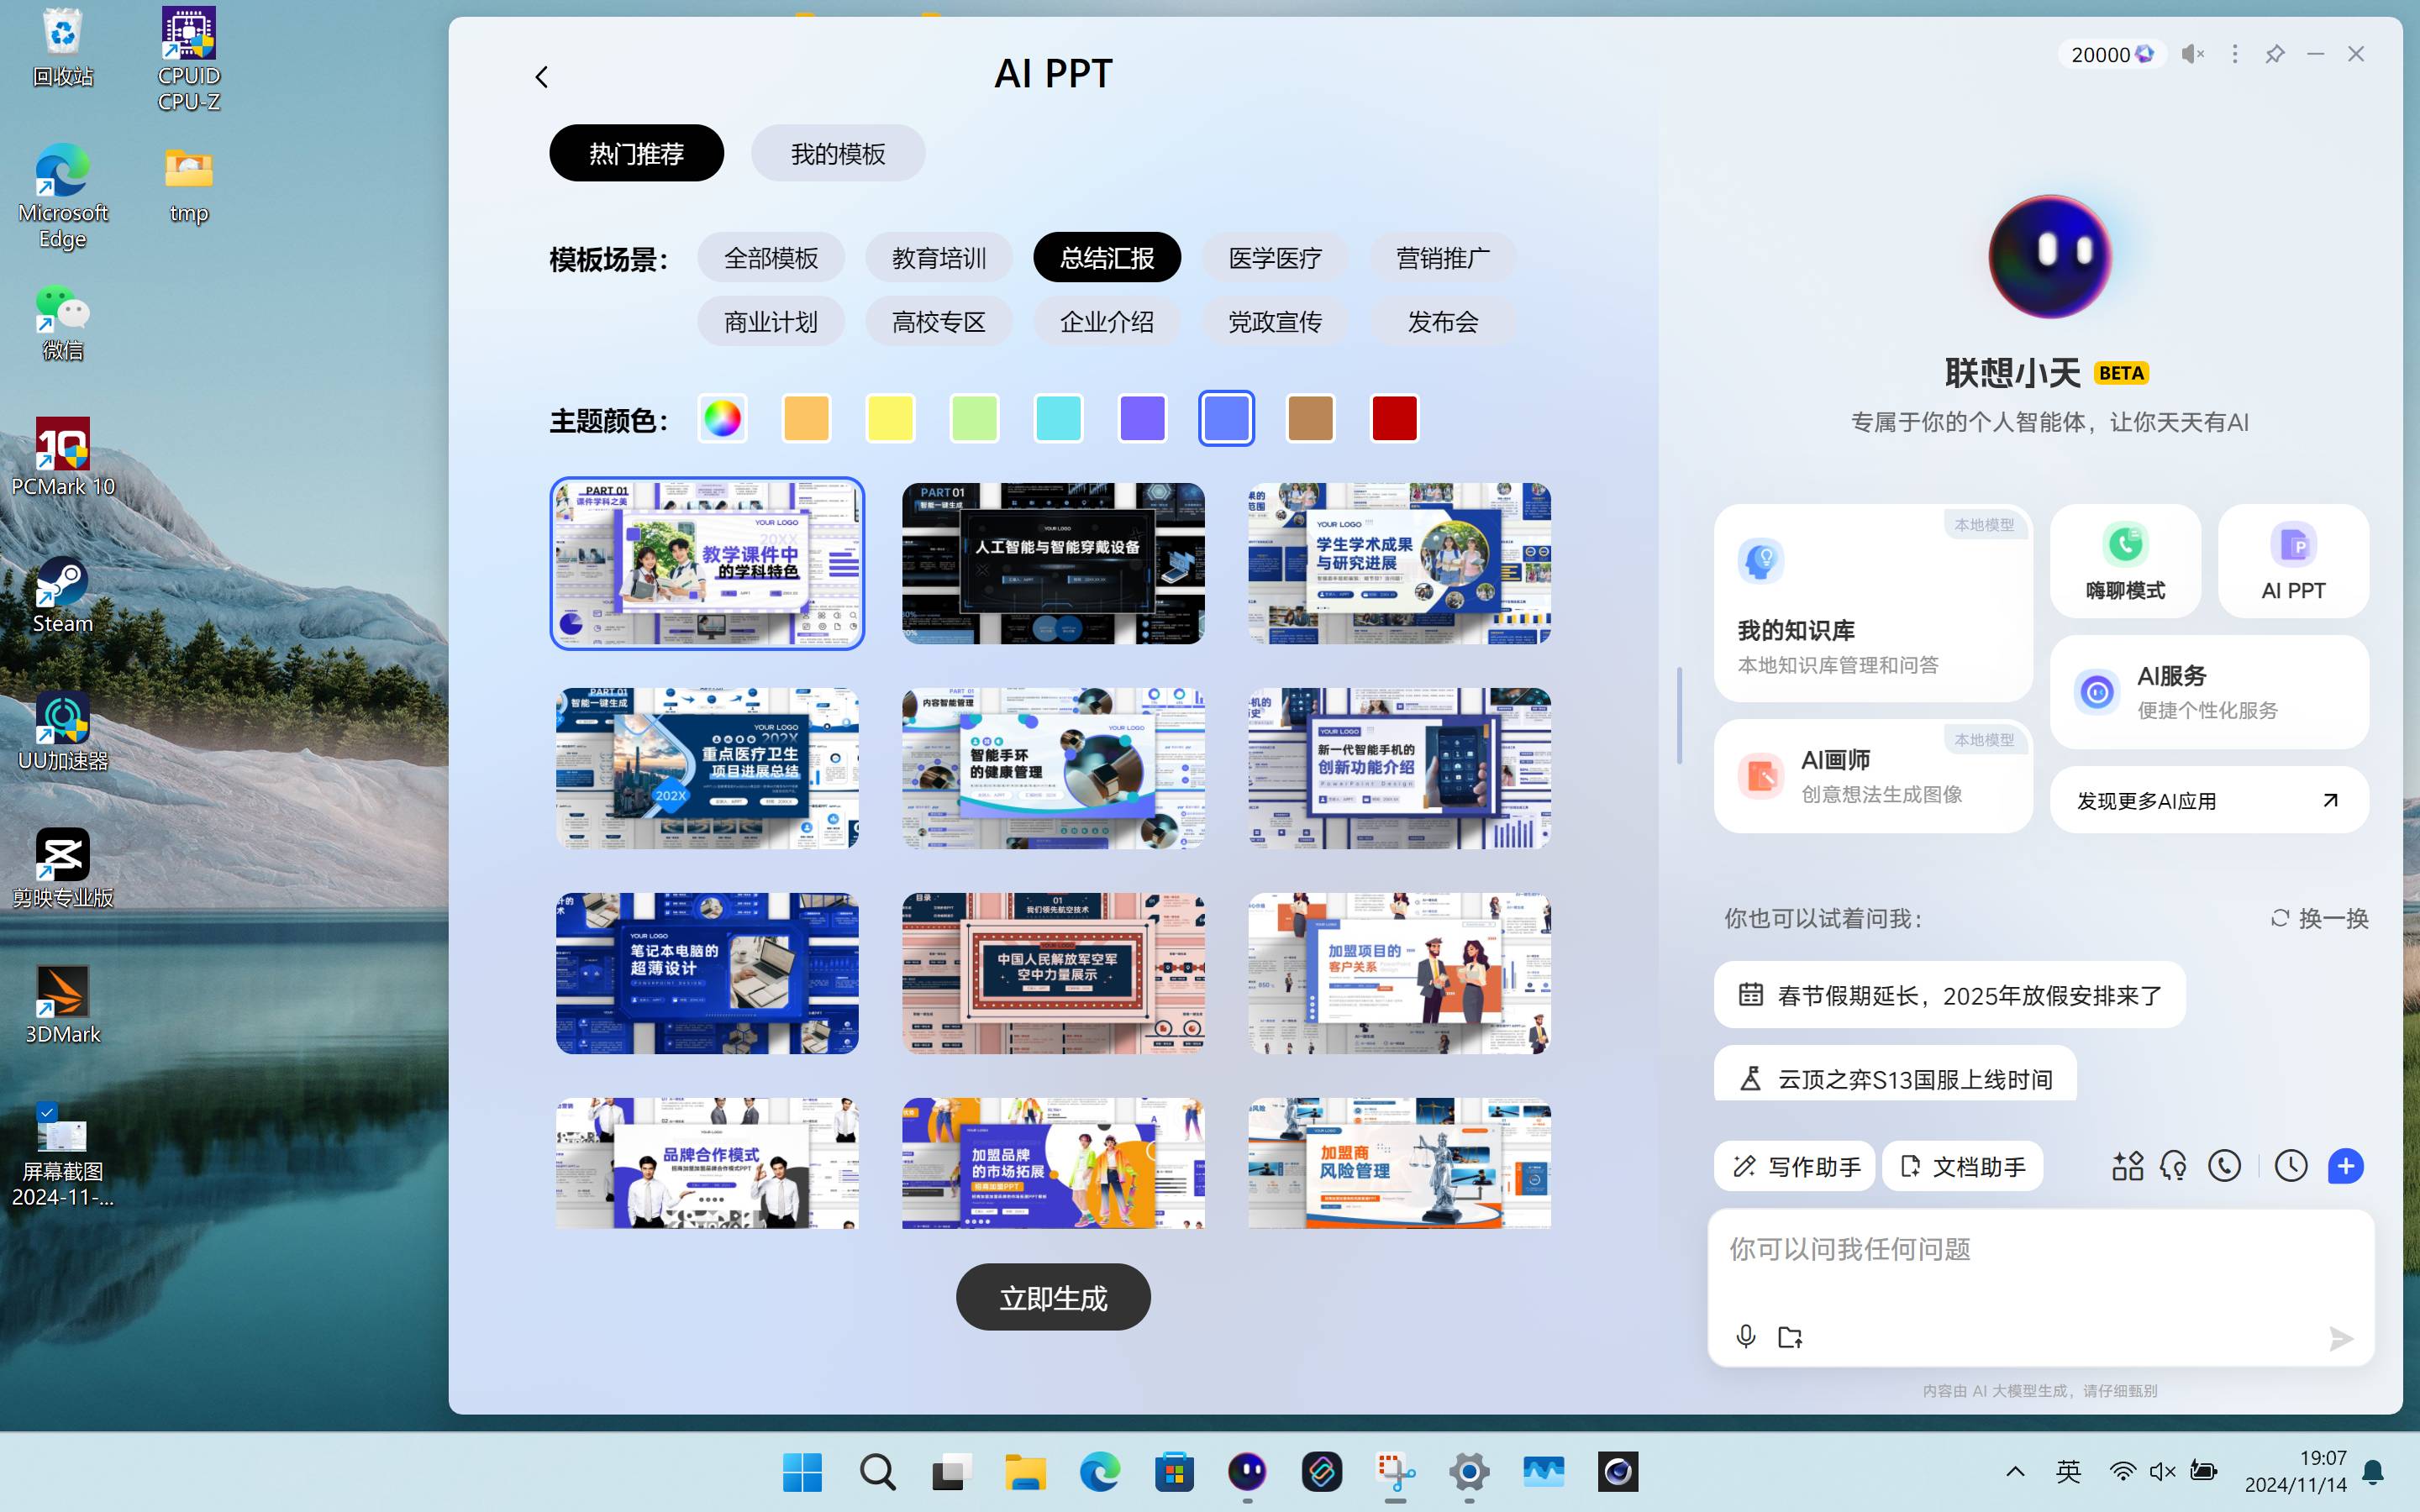Select the 笔记本电脑的超薄设计 template
The width and height of the screenshot is (2420, 1512).
pyautogui.click(x=707, y=973)
